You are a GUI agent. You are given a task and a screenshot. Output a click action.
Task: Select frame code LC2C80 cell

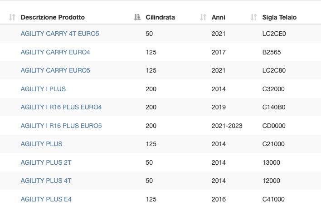(x=274, y=70)
